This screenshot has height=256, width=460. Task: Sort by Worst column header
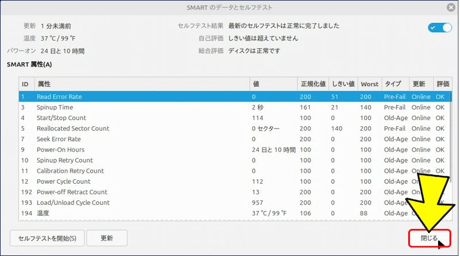(369, 84)
